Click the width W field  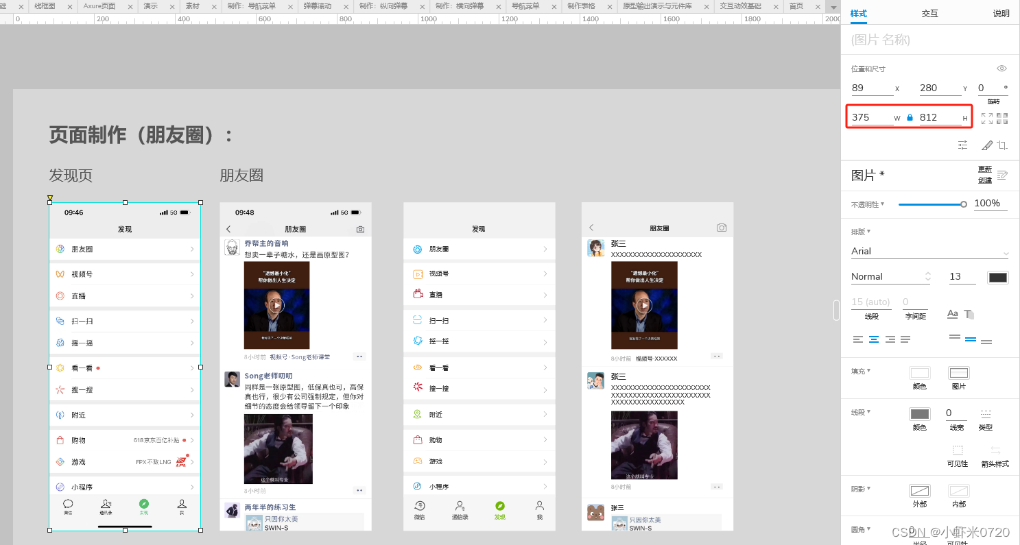click(871, 117)
